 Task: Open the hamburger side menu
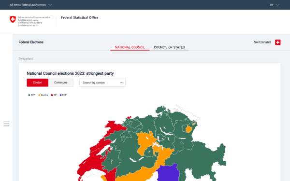(x=6, y=124)
